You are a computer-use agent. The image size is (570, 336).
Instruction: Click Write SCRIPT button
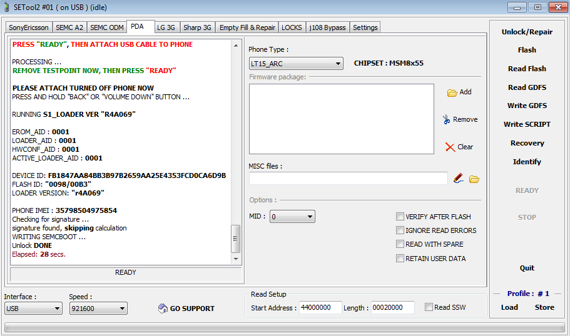point(527,124)
